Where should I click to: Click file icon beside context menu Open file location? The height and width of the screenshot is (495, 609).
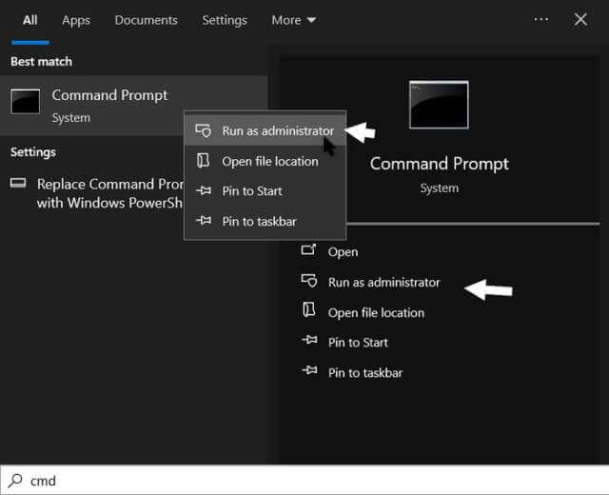203,161
